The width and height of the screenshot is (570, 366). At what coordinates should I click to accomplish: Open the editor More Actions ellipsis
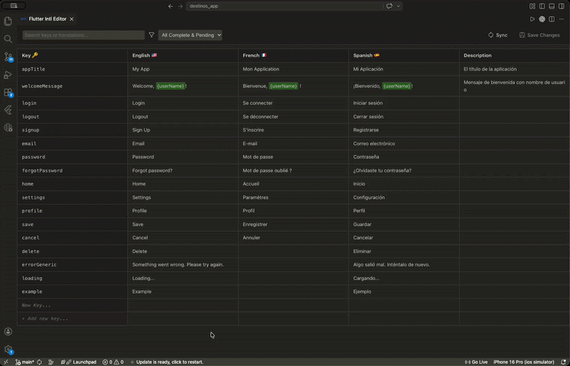[562, 19]
